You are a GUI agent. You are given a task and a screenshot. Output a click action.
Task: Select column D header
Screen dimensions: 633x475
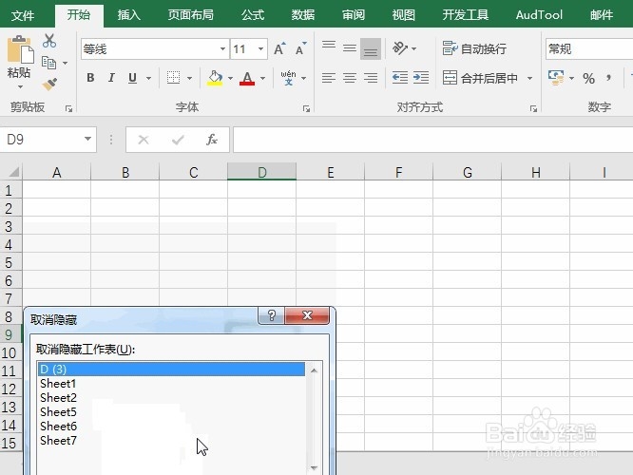(262, 172)
